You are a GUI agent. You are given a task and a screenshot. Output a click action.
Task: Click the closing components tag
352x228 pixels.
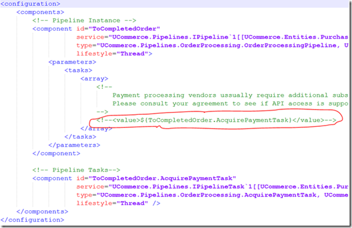[x=42, y=211]
